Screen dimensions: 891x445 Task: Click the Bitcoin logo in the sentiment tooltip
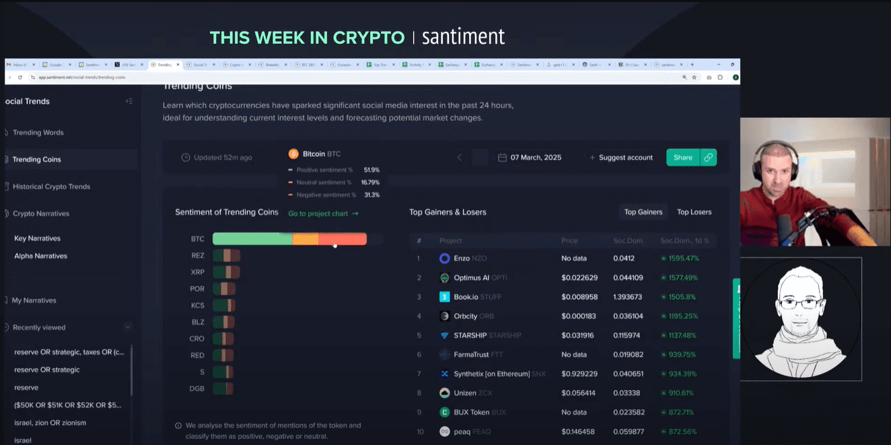pyautogui.click(x=293, y=154)
